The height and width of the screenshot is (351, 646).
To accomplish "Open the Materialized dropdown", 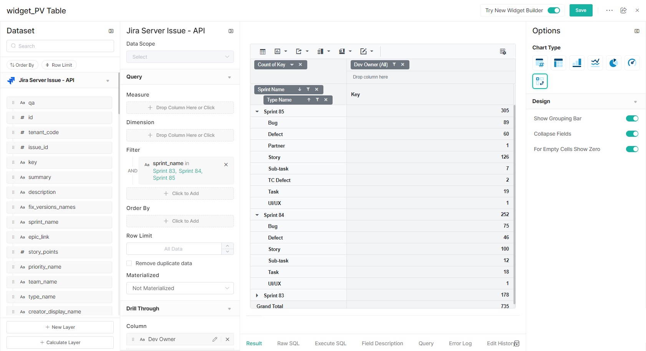I will [x=180, y=288].
